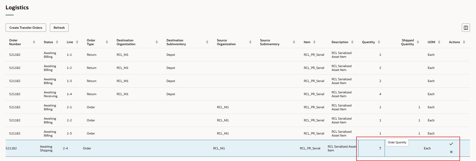Sort by Description column
476x161 pixels.
coord(352,42)
